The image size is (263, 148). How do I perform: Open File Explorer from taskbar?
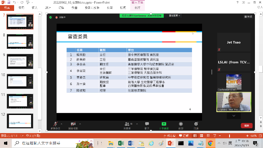(111, 143)
